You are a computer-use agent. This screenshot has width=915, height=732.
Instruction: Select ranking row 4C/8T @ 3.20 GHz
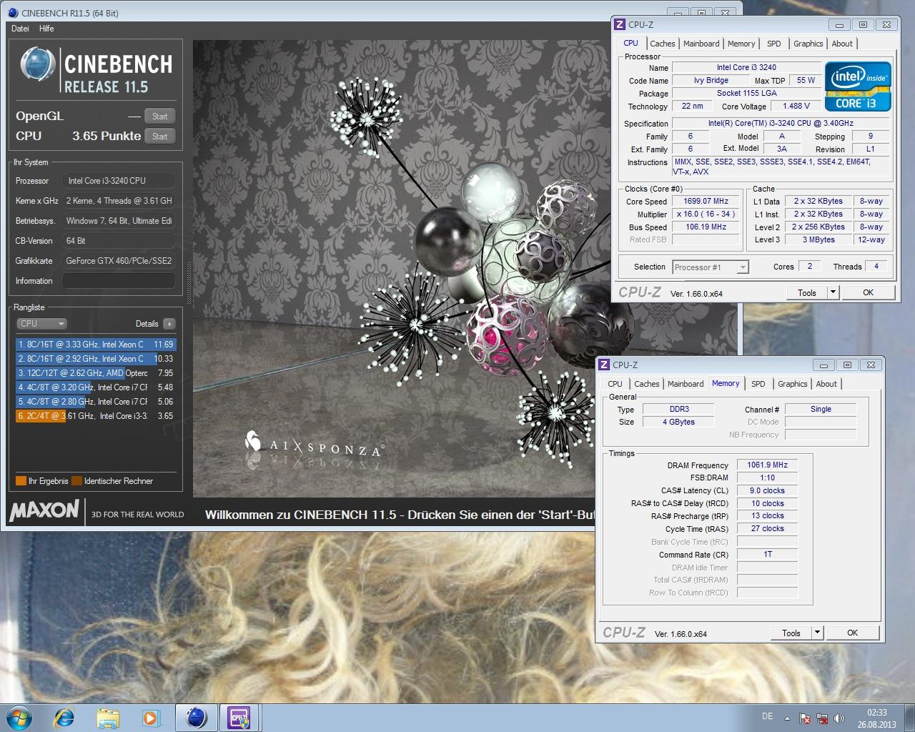(95, 387)
